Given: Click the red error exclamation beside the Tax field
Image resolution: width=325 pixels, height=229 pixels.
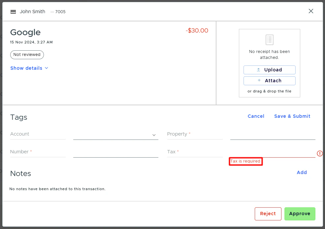Looking at the screenshot, I should coord(319,153).
